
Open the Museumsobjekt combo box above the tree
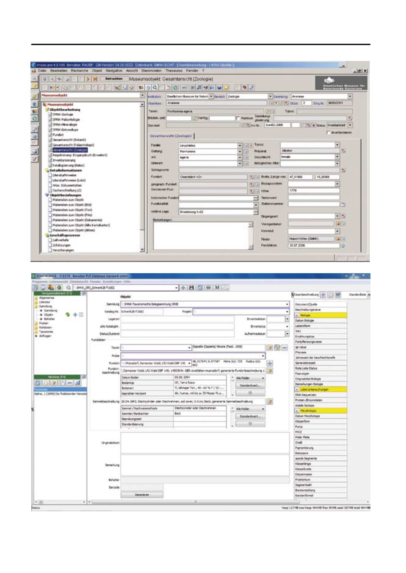pyautogui.click(x=142, y=95)
